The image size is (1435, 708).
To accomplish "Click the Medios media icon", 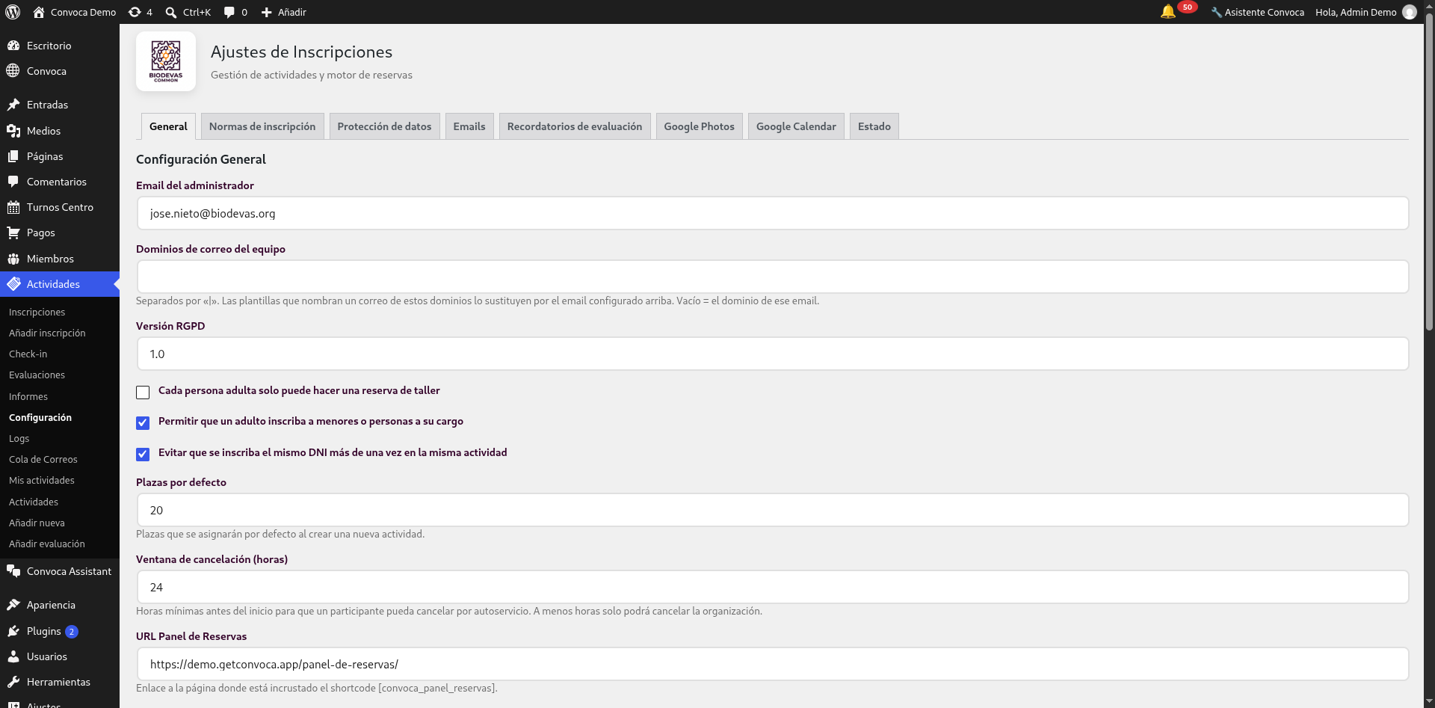I will 13,131.
